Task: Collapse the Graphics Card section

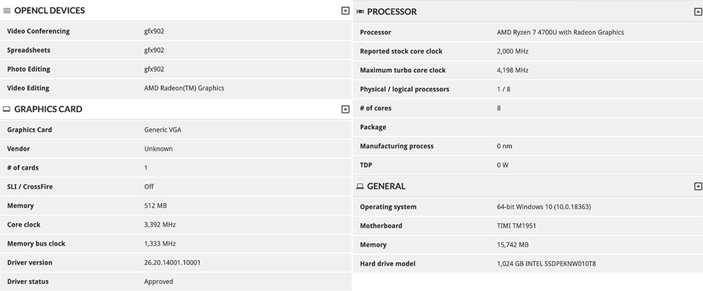Action: 345,109
